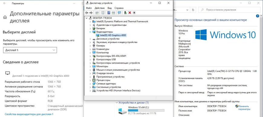The height and width of the screenshot is (117, 263).
Task: Click the Изменить параметры link
Action: pos(244,108)
